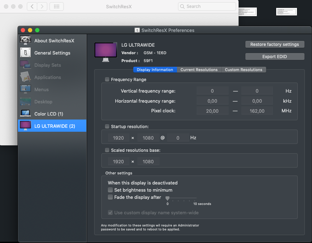Click the horizontal frequency minimum field

[x=212, y=101]
